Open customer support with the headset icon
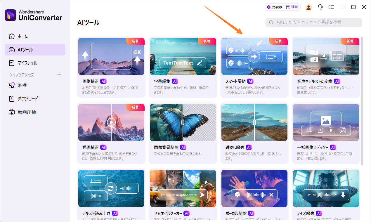Viewport: 371px width, 222px height. (320, 7)
